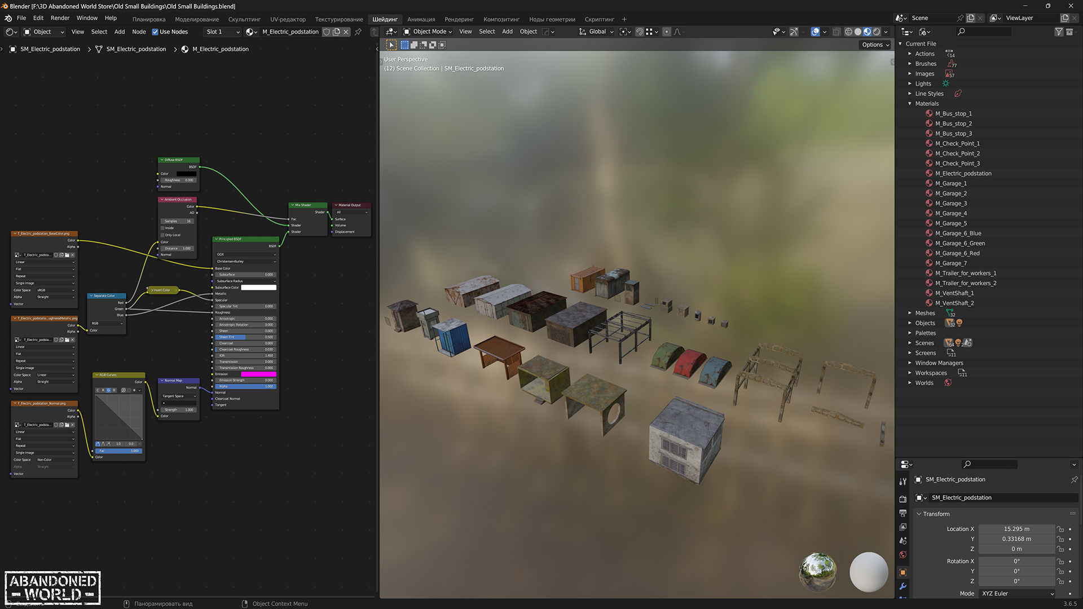Open the View Layer properties tab

903,527
